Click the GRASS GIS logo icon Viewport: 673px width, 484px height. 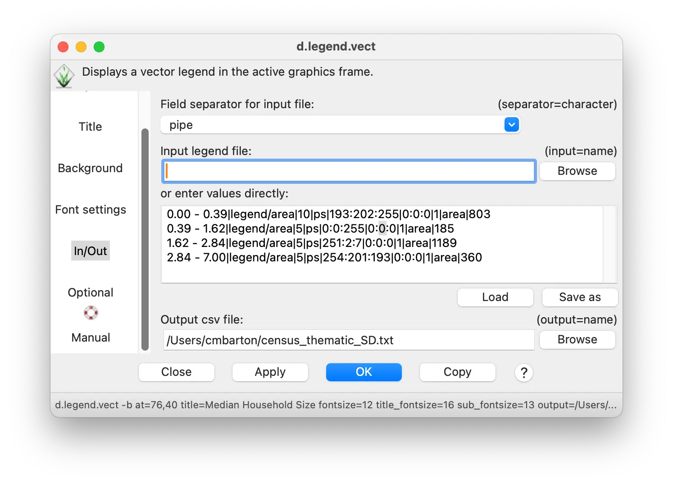[64, 75]
